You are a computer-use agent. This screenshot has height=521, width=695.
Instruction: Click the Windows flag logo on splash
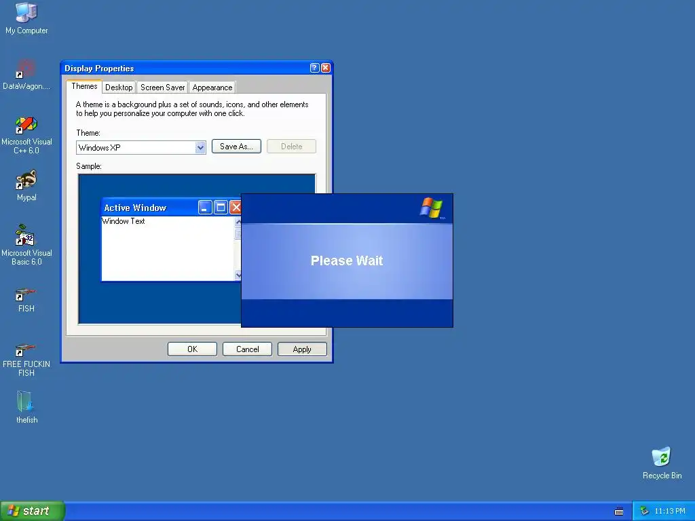point(431,208)
